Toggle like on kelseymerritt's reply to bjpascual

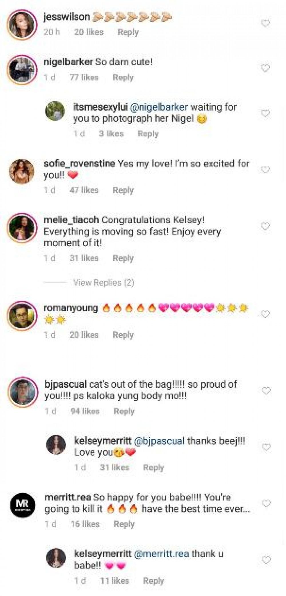(266, 447)
